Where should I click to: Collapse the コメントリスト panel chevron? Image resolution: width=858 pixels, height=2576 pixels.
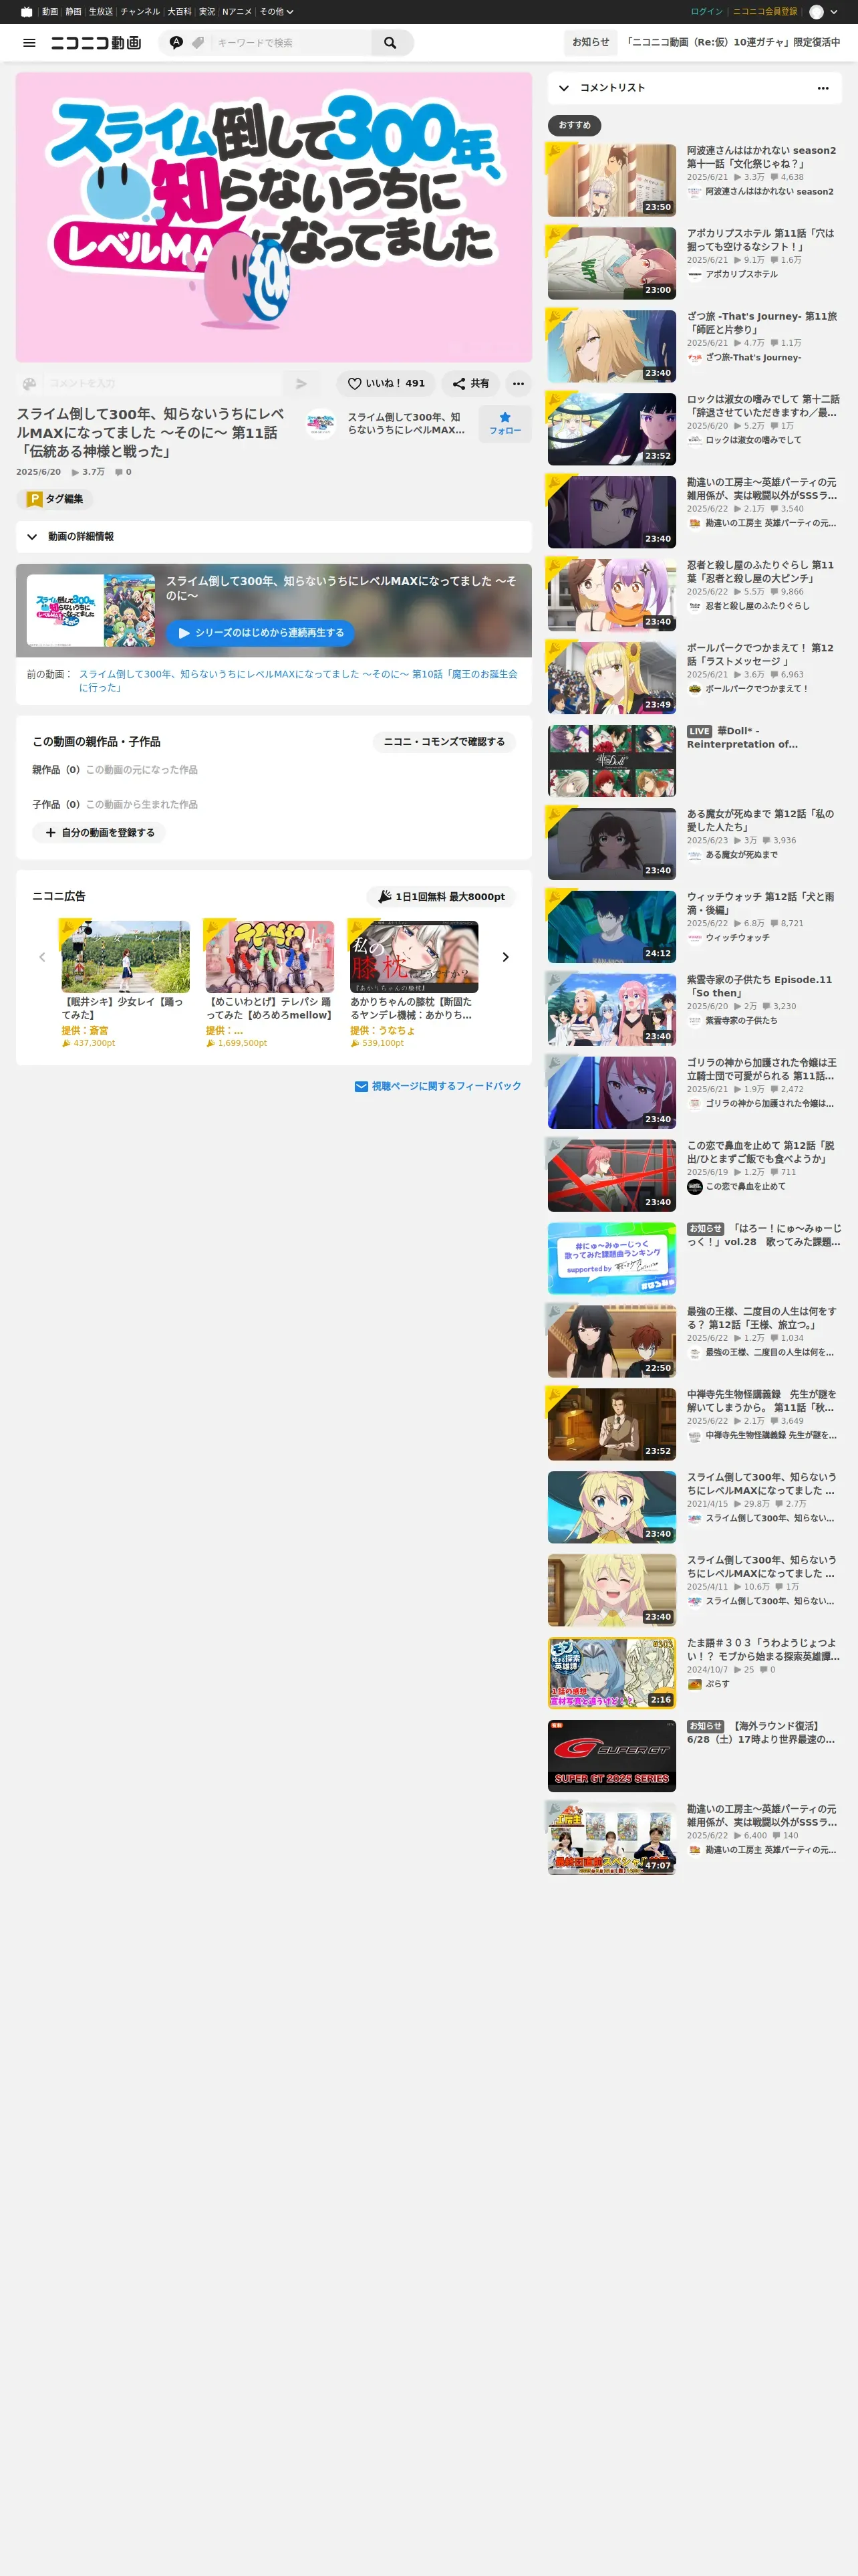pos(565,88)
